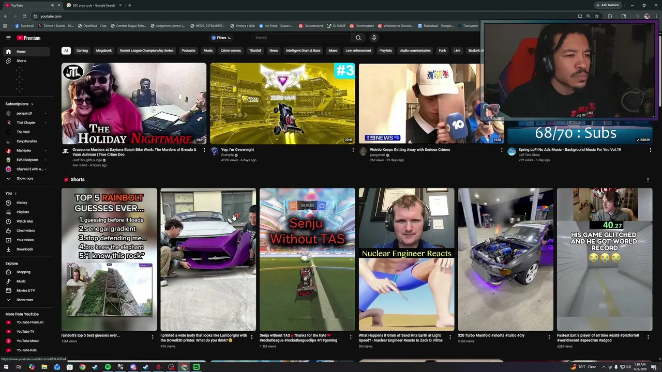The height and width of the screenshot is (372, 662).
Task: Select the Crime scenes filter chip
Action: pos(231,51)
